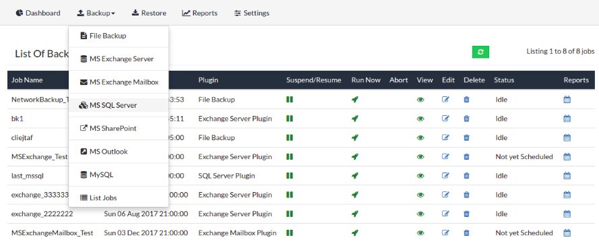Delete the cliejtaf job with trash icon
This screenshot has width=599, height=250.
(466, 137)
